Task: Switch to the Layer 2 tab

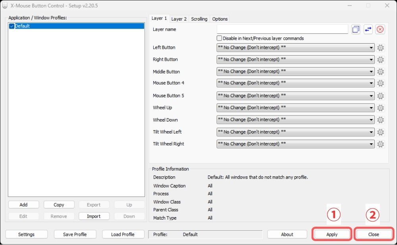Action: [x=179, y=19]
